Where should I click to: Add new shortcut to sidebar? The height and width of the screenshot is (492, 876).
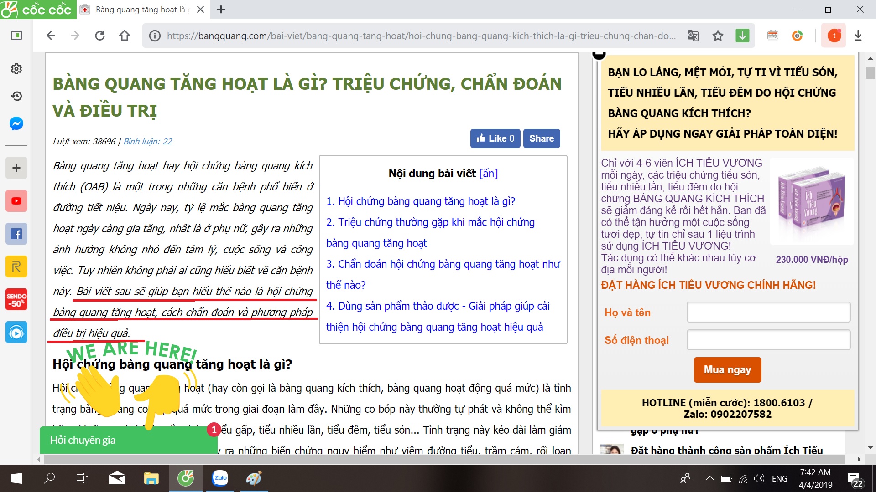coord(16,168)
